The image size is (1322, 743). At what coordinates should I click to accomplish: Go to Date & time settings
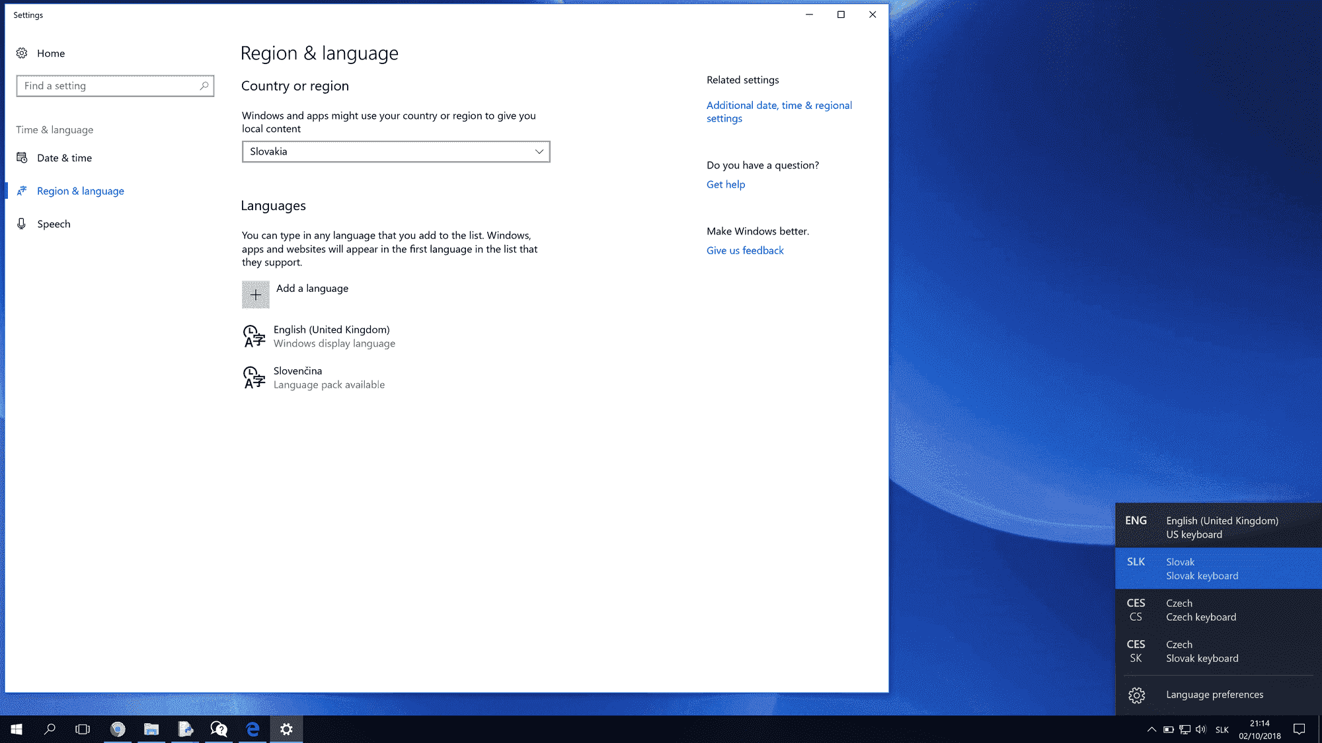[x=64, y=158]
